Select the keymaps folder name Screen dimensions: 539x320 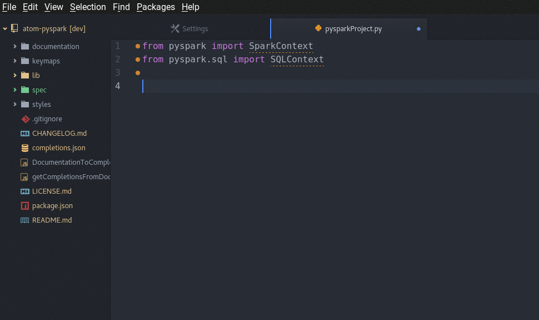[46, 61]
